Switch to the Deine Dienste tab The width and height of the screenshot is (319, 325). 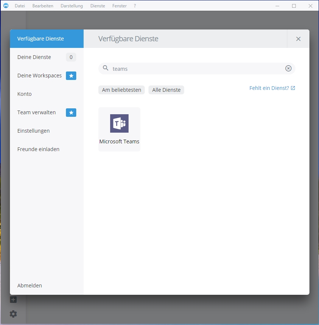pos(34,57)
